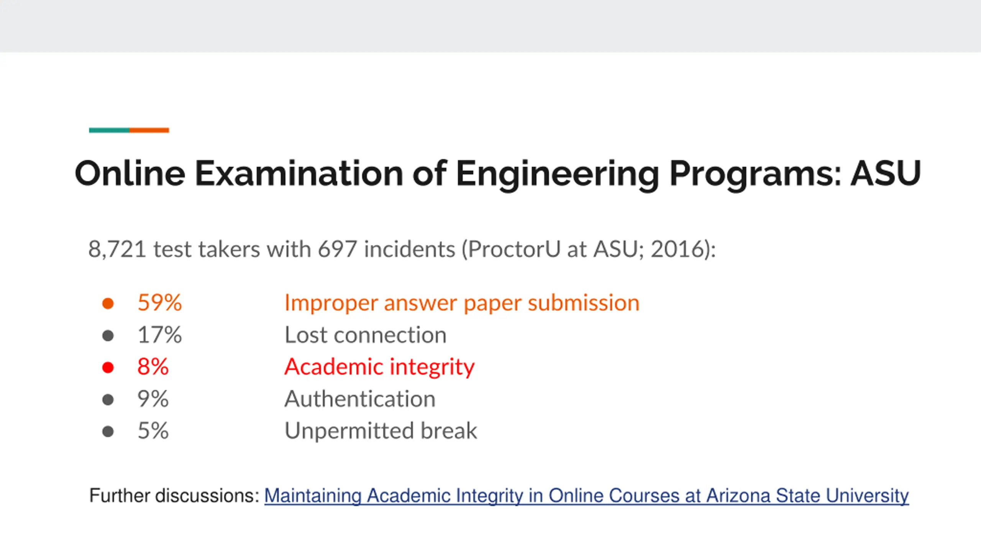Click the red bullet dot beside 8%
Viewport: 981px width, 552px height.
coord(108,367)
